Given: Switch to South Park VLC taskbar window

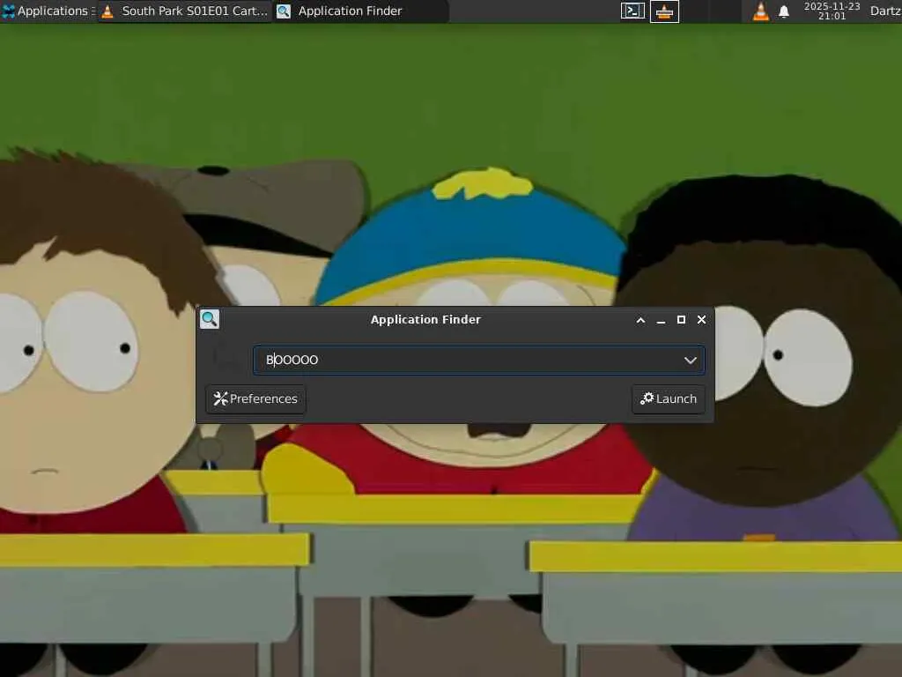Looking at the screenshot, I should tap(185, 11).
